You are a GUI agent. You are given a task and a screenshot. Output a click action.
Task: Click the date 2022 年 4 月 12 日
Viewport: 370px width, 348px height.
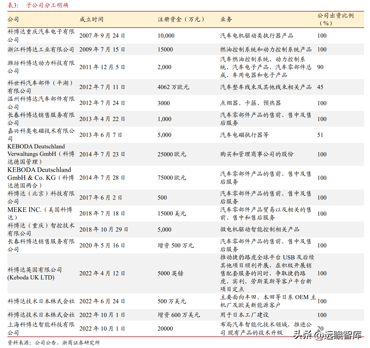[102, 273]
